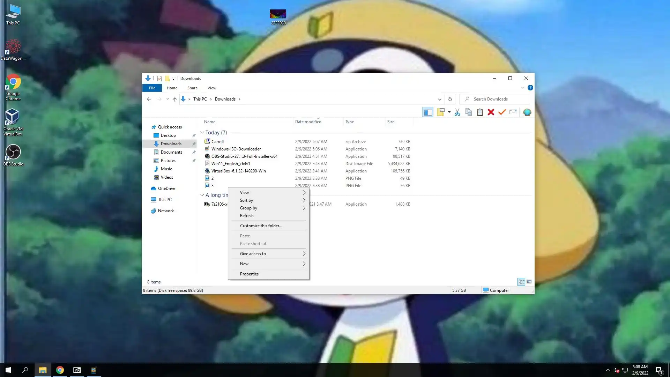The image size is (670, 377).
Task: Open the address bar history dropdown
Action: pos(440,99)
